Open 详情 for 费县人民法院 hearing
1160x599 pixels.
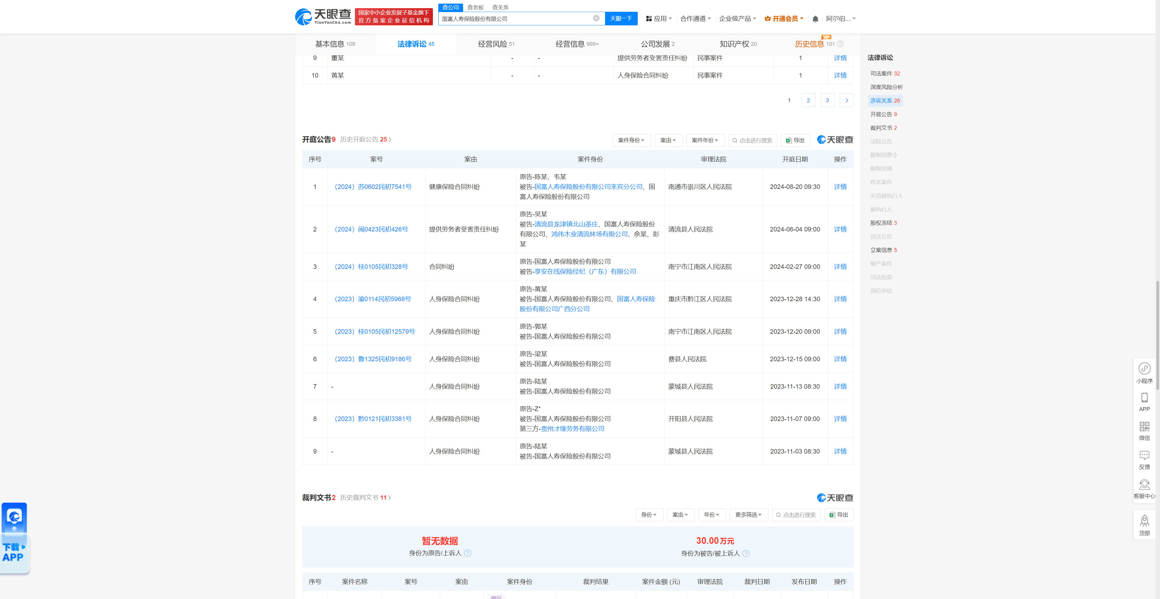(840, 359)
